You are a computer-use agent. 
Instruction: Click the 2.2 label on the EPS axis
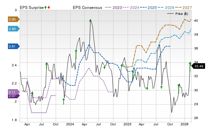click(14, 83)
